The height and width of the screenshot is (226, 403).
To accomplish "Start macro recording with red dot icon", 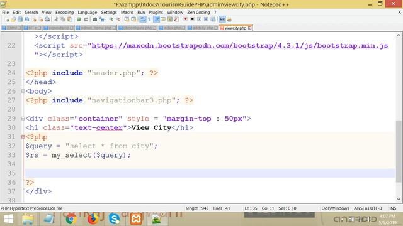I will click(x=186, y=19).
